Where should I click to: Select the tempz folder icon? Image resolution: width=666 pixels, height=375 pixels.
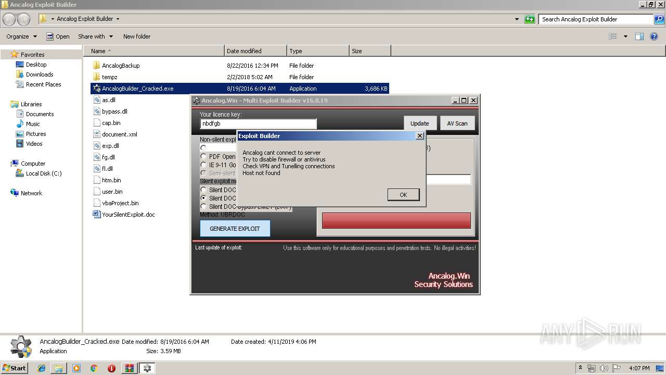coord(96,77)
